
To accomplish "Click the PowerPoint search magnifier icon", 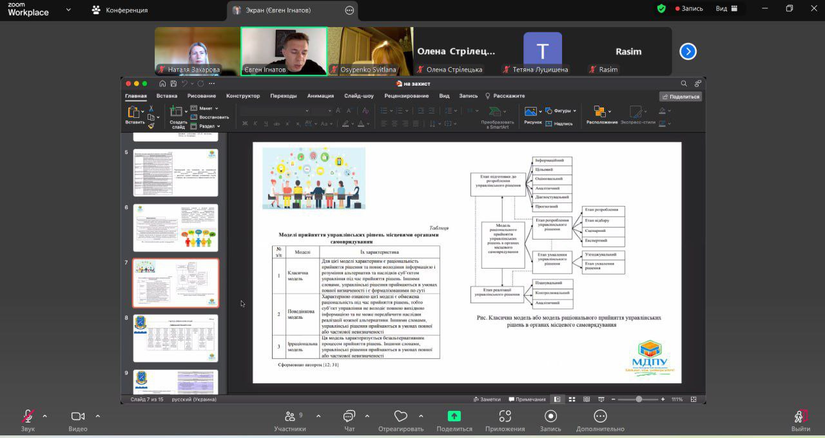I will tap(684, 84).
